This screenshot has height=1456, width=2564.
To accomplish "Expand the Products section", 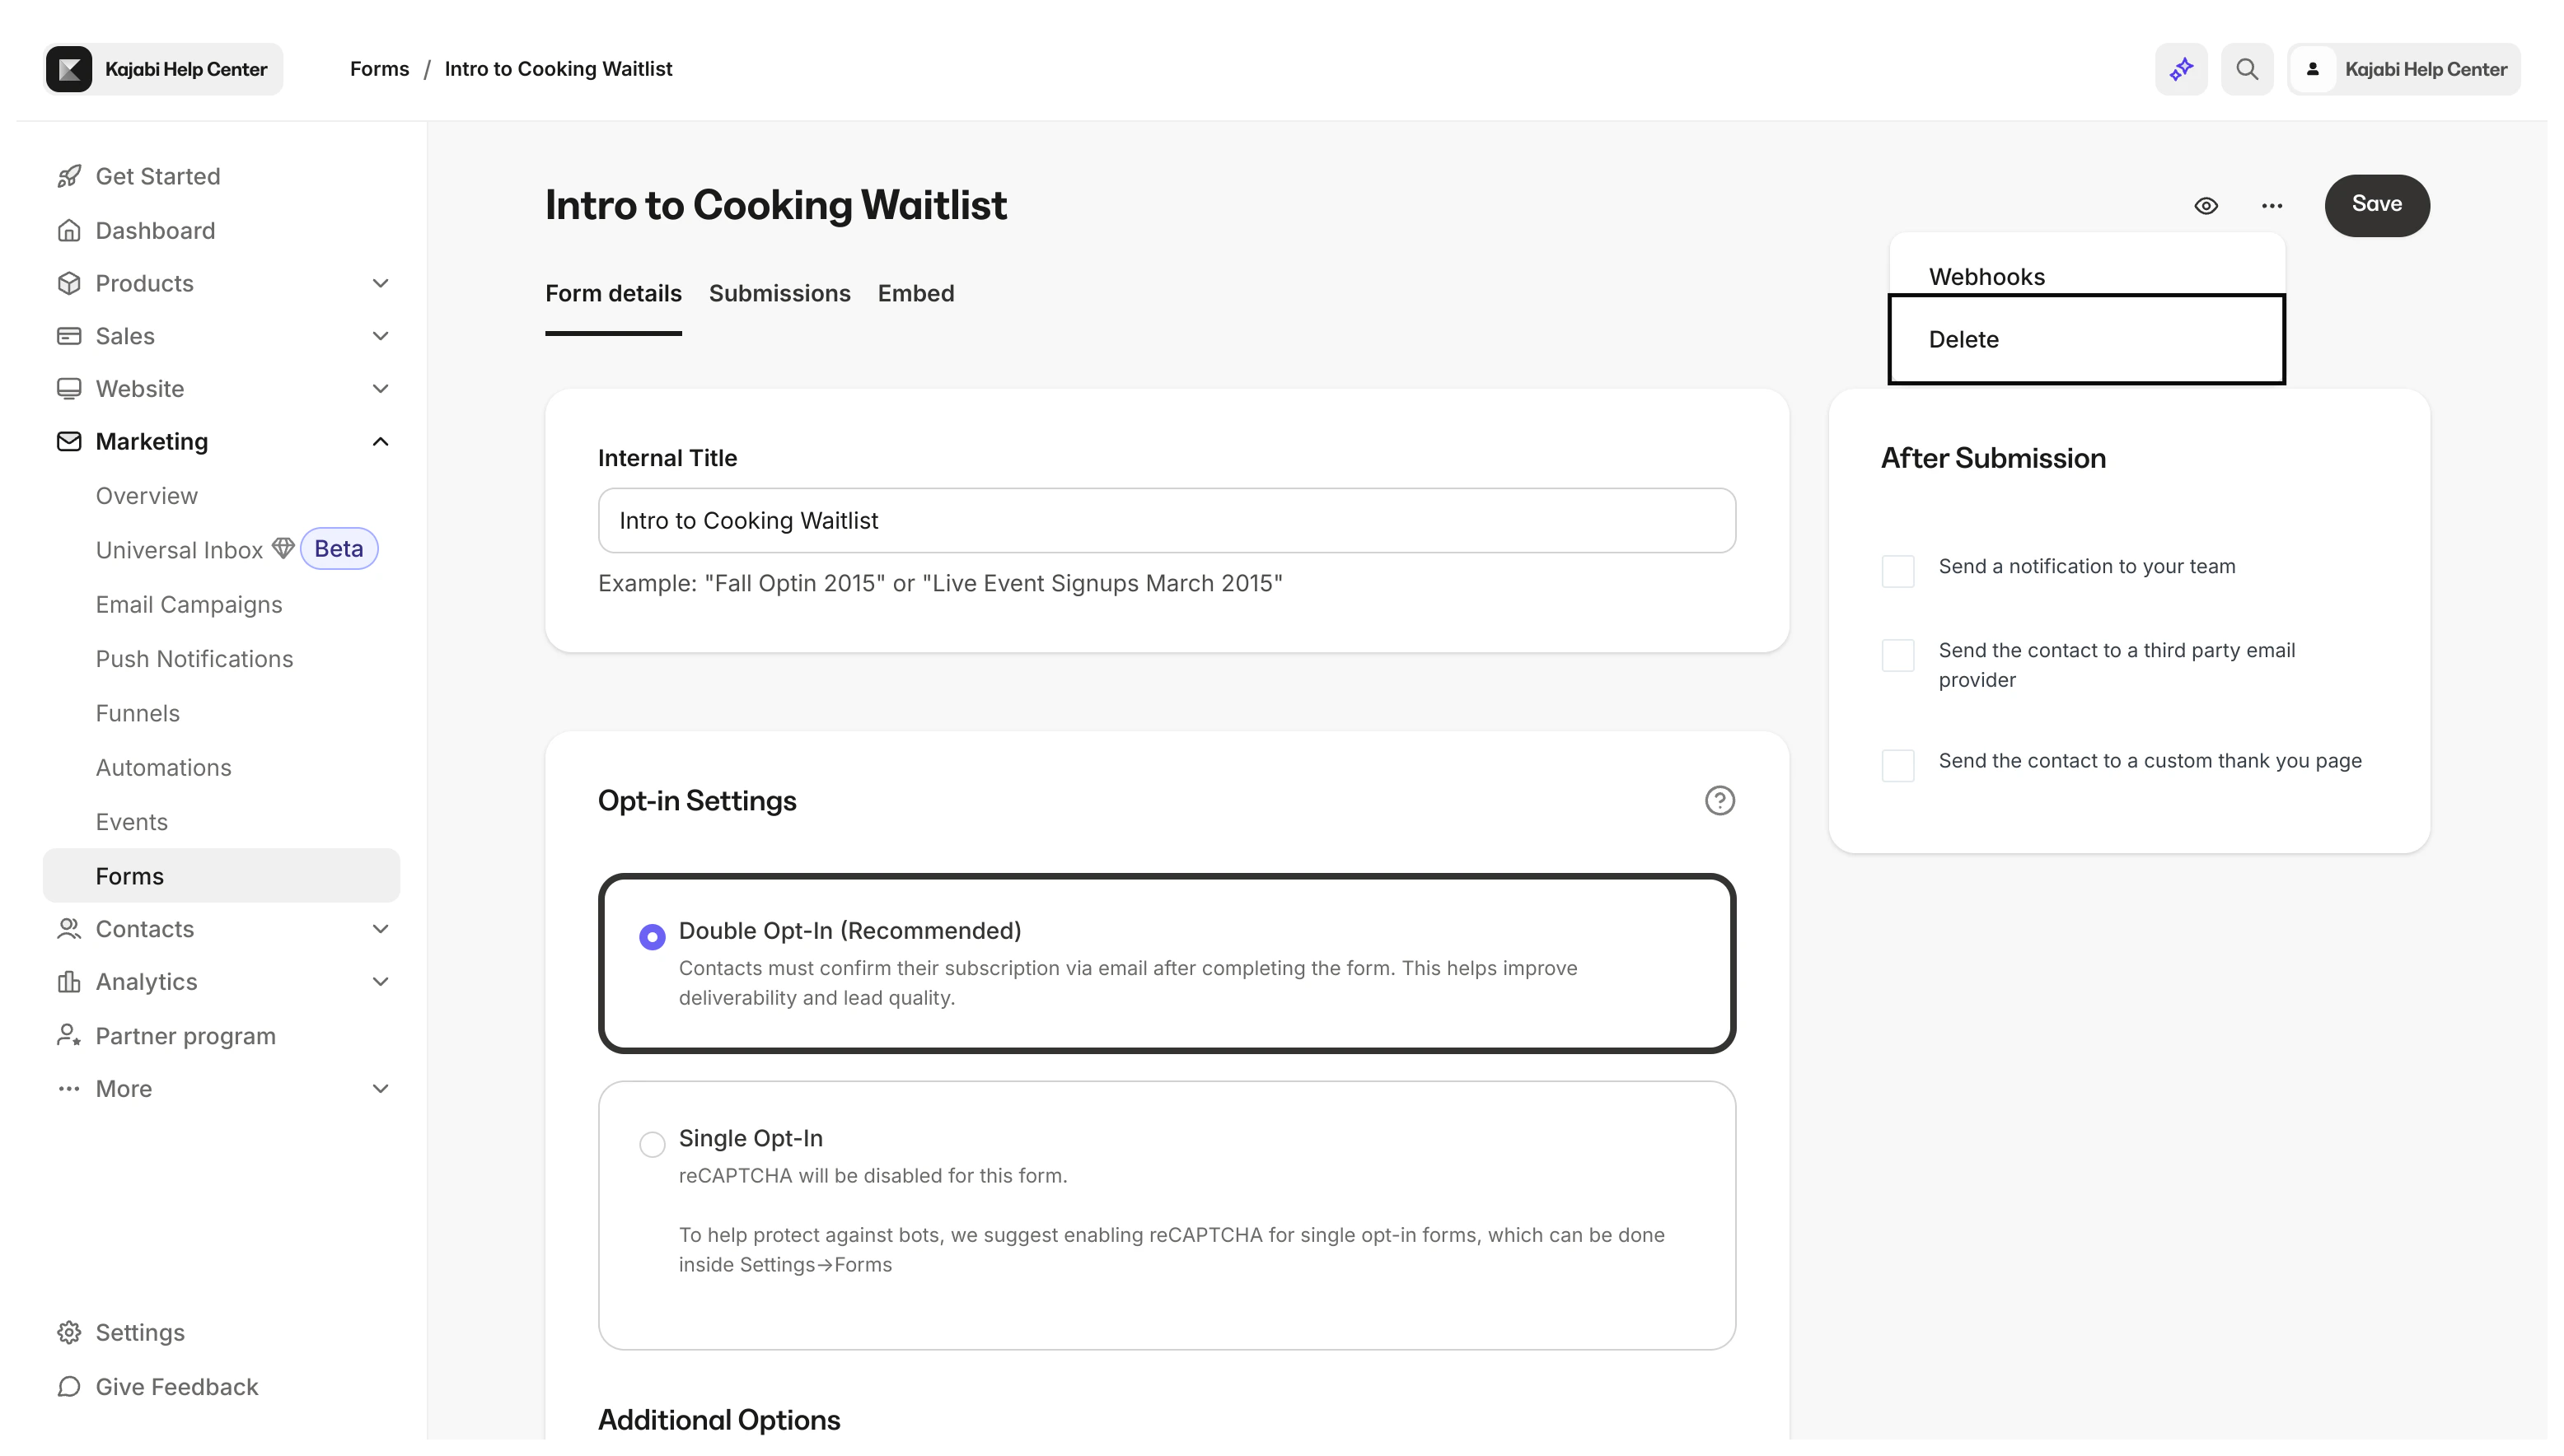I will (x=380, y=283).
